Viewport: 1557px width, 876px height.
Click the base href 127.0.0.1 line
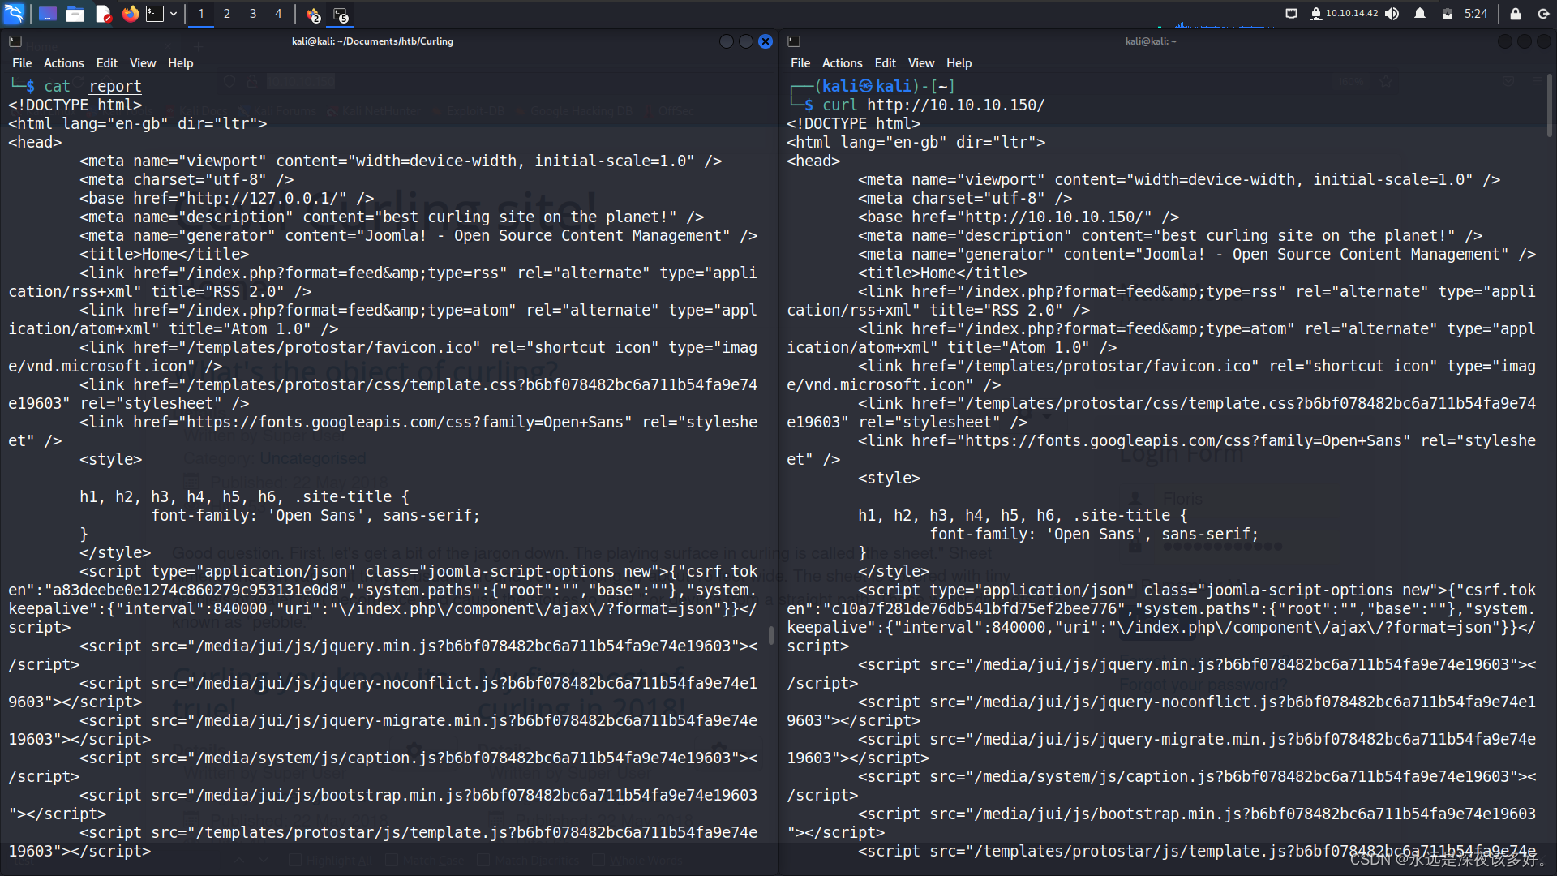[226, 198]
